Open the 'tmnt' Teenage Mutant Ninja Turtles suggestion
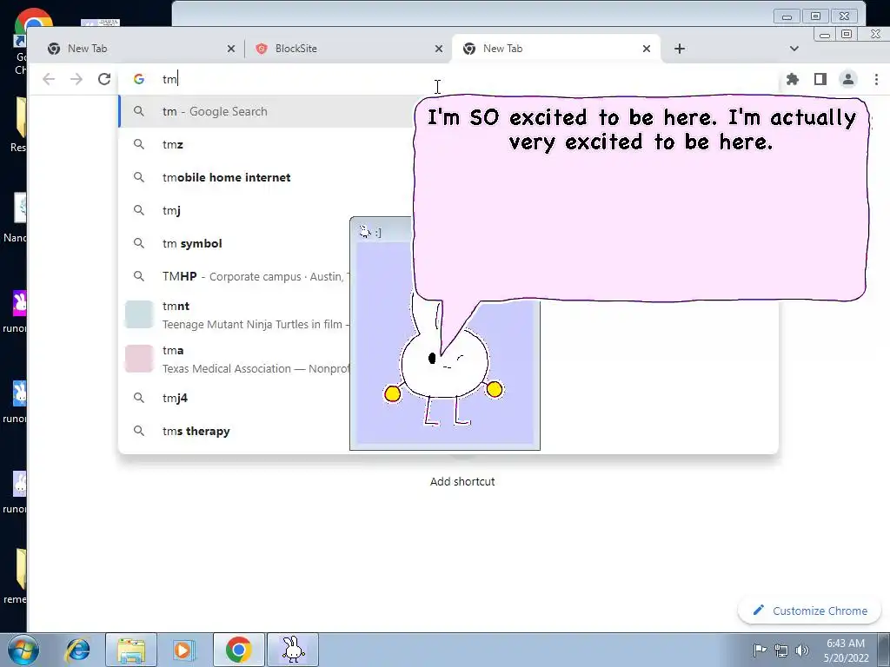The height and width of the screenshot is (667, 890). (234, 314)
